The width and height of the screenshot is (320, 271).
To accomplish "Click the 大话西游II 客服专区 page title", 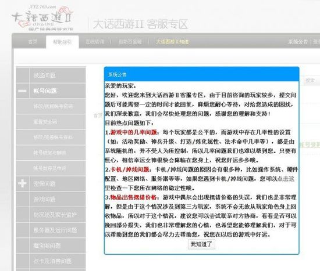I will [140, 24].
